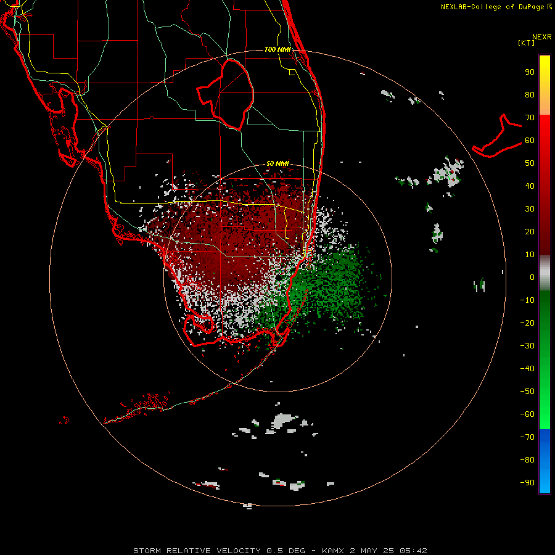The image size is (555, 555).
Task: Select the -50 knots scale label
Action: [527, 392]
